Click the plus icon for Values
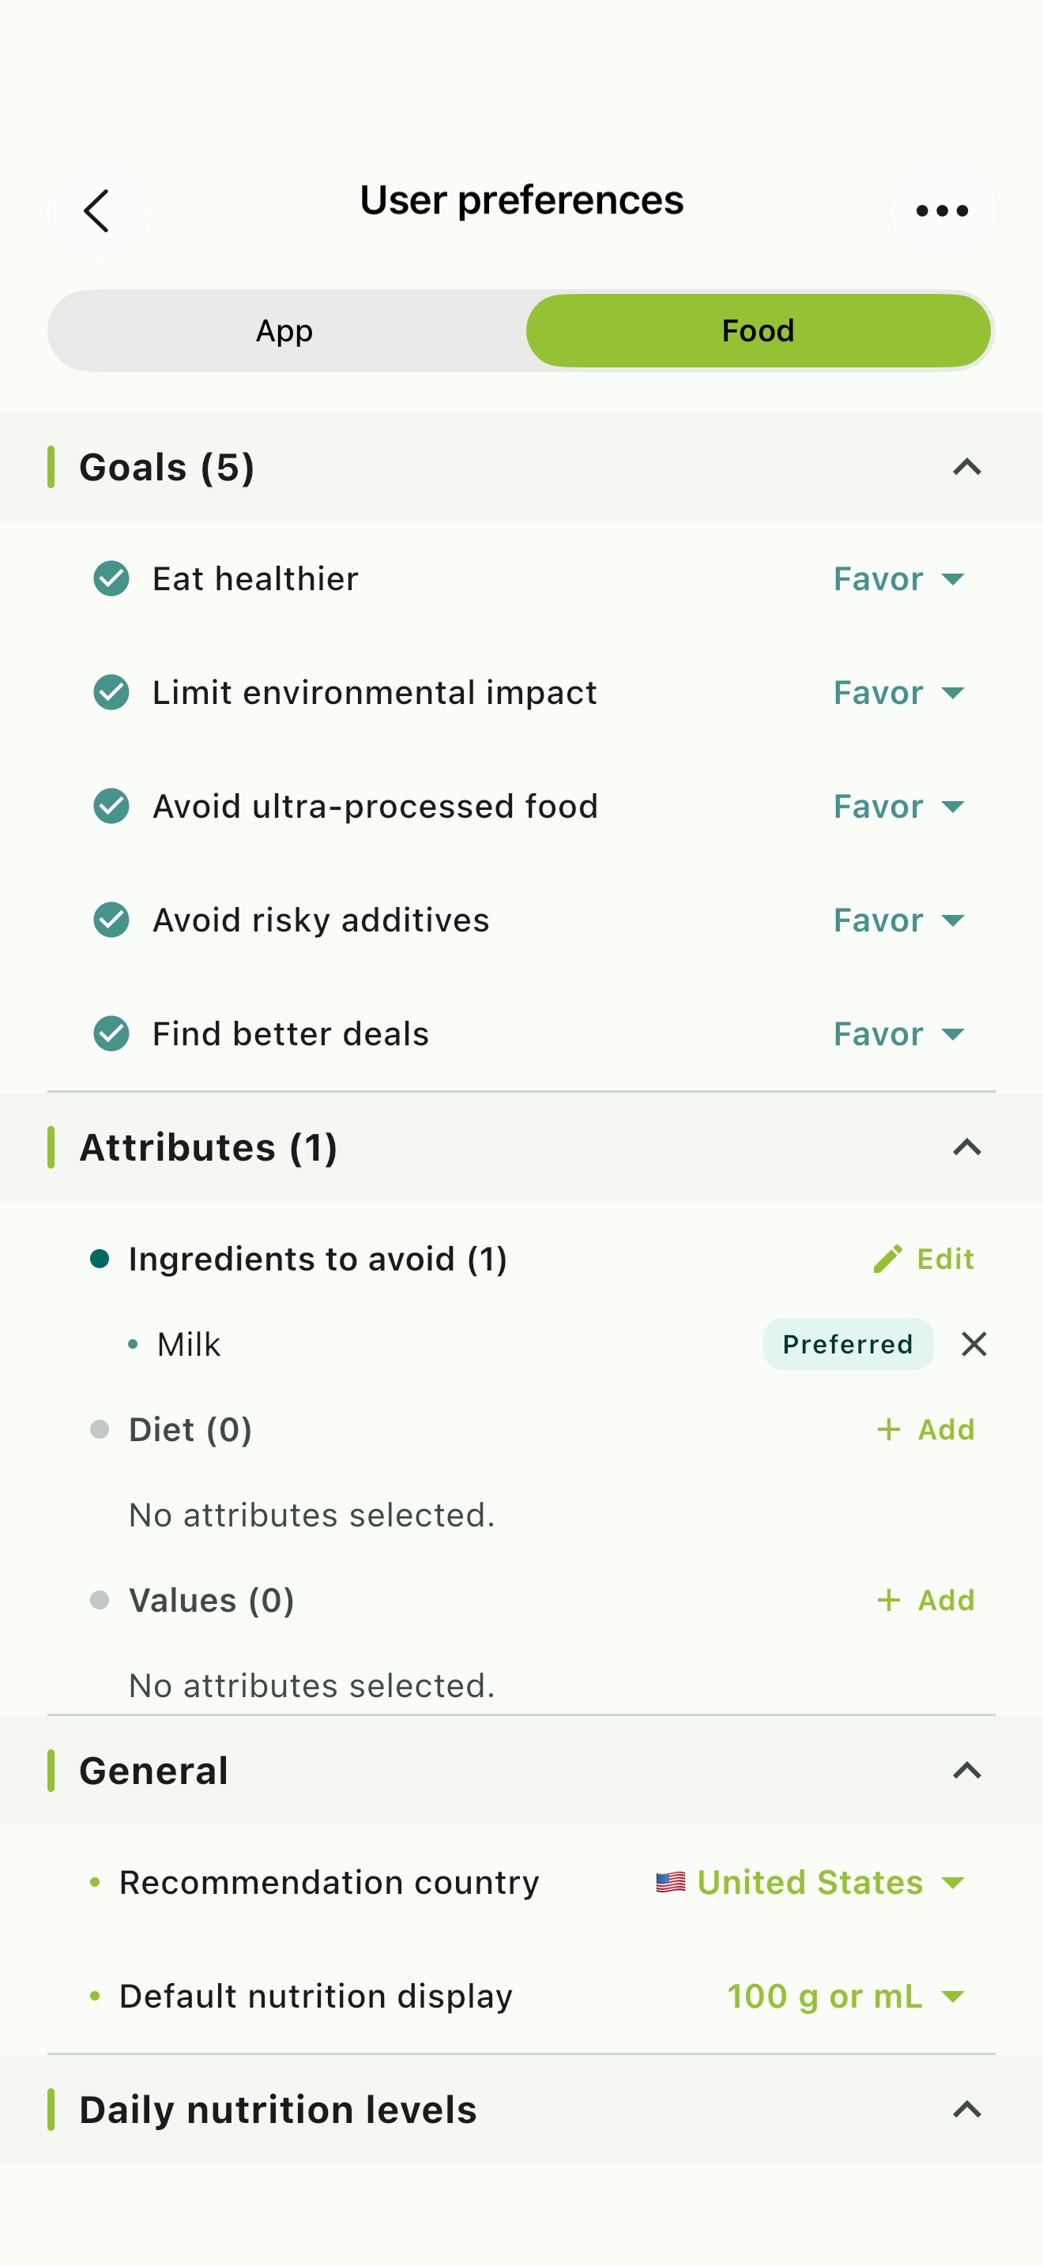The width and height of the screenshot is (1043, 2266). pyautogui.click(x=888, y=1600)
